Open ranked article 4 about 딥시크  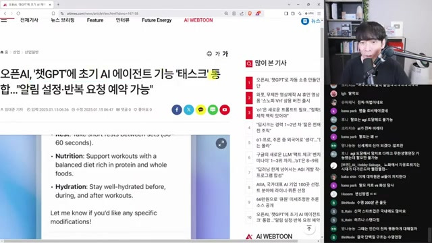(288, 128)
